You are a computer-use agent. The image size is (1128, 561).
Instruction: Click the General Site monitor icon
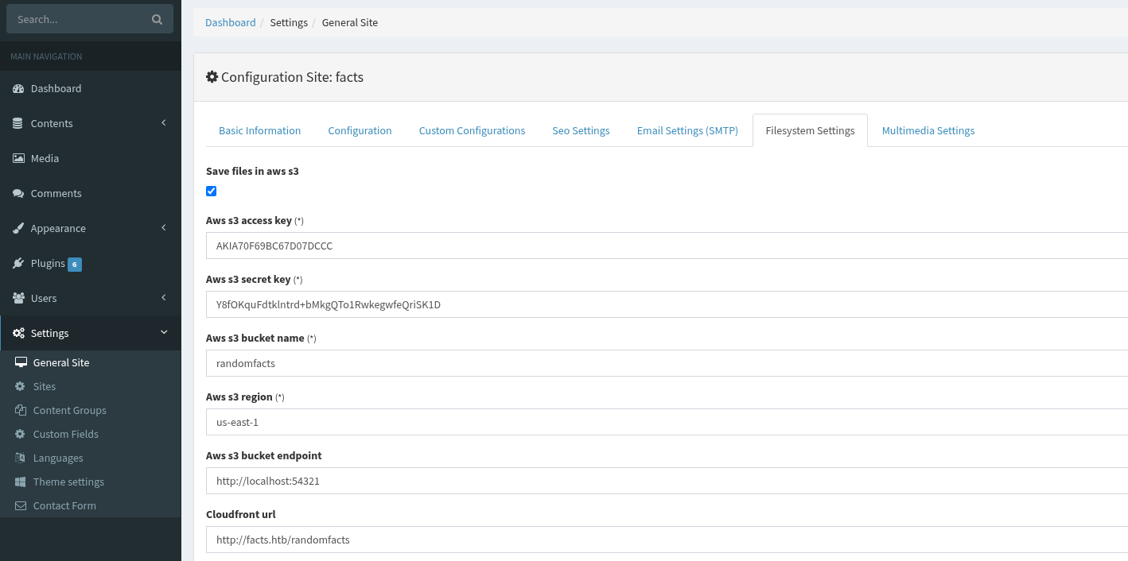coord(21,362)
